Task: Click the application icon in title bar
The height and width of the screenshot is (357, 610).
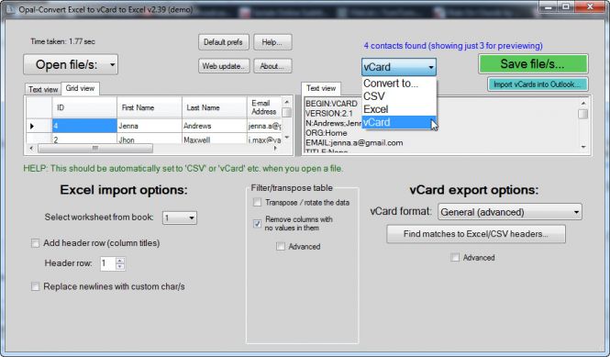Action: (10, 9)
